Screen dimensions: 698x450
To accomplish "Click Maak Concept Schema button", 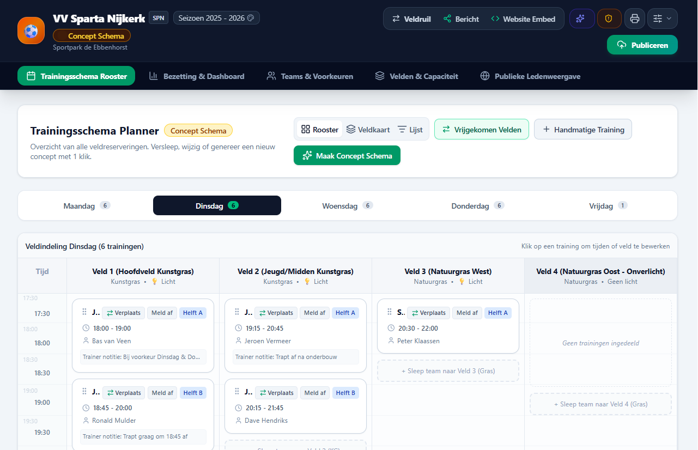I will [x=347, y=156].
